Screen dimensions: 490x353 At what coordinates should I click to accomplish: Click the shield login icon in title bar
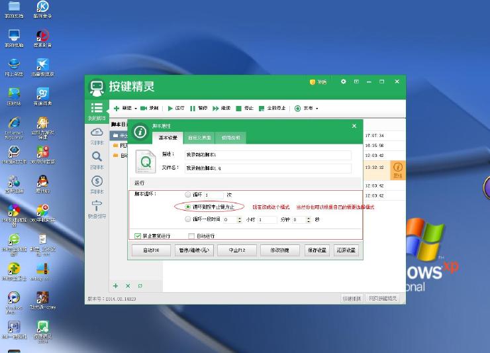coord(312,82)
